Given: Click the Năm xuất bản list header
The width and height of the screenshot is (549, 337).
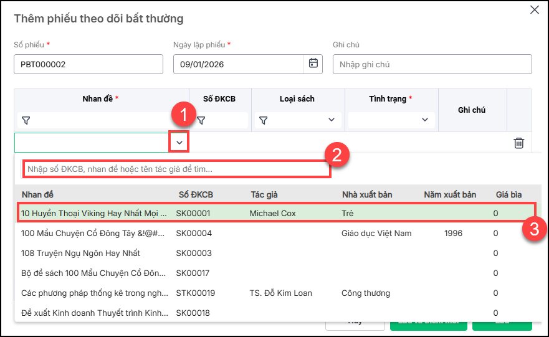Looking at the screenshot, I should point(450,194).
